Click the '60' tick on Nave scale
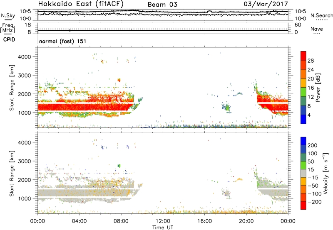The height and width of the screenshot is (230, 333). [x=298, y=25]
